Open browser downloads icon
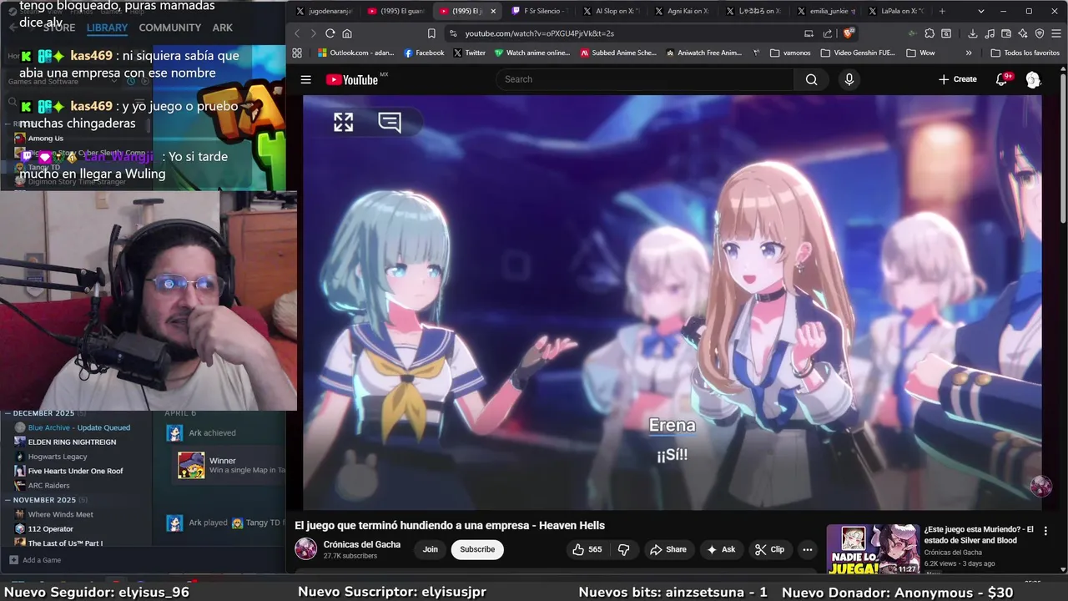 (x=973, y=33)
